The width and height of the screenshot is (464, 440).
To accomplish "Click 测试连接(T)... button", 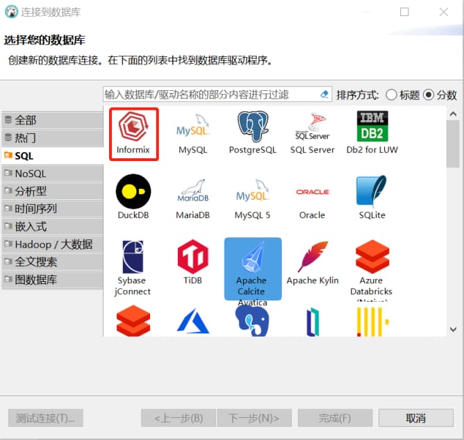I will tap(46, 418).
